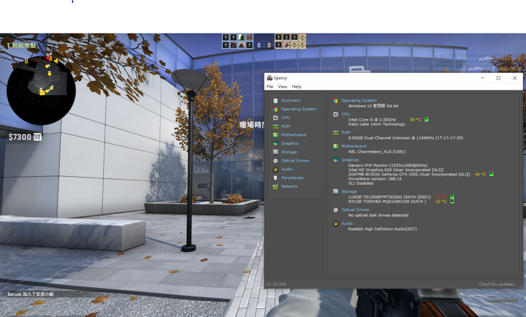
Task: Click CPU temperature indicator next to 58 °C
Action: coord(427,119)
